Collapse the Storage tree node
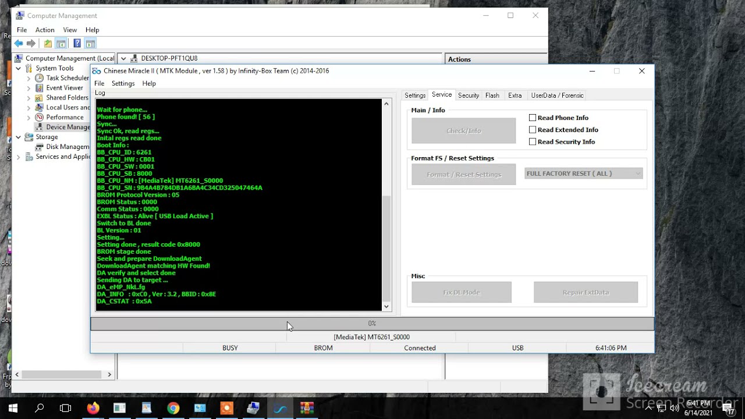Viewport: 745px width, 419px height. point(19,137)
